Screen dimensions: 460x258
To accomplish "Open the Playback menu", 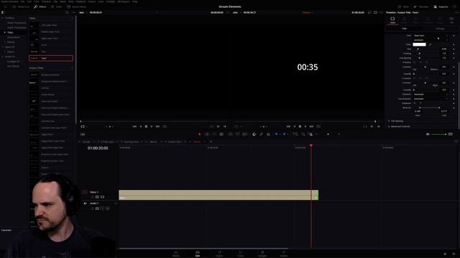I will pyautogui.click(x=81, y=1).
